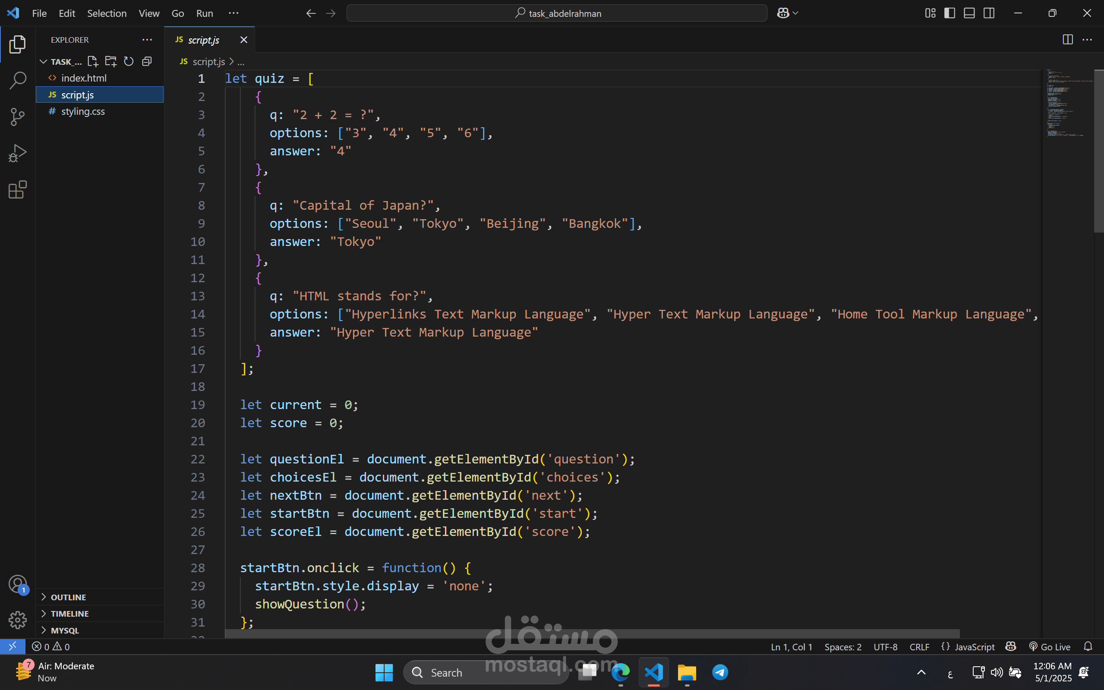
Task: Expand the OUTLINE section
Action: pos(69,597)
